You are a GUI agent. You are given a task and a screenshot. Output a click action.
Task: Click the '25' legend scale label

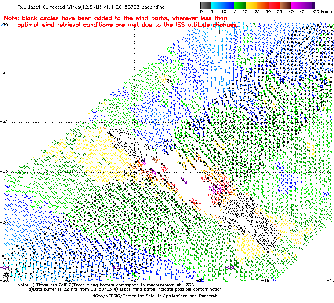pos(257,12)
